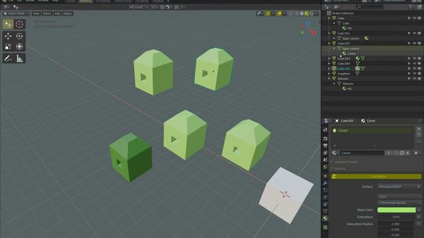Select the Annotate pencil tool
The image size is (424, 238).
(x=8, y=58)
